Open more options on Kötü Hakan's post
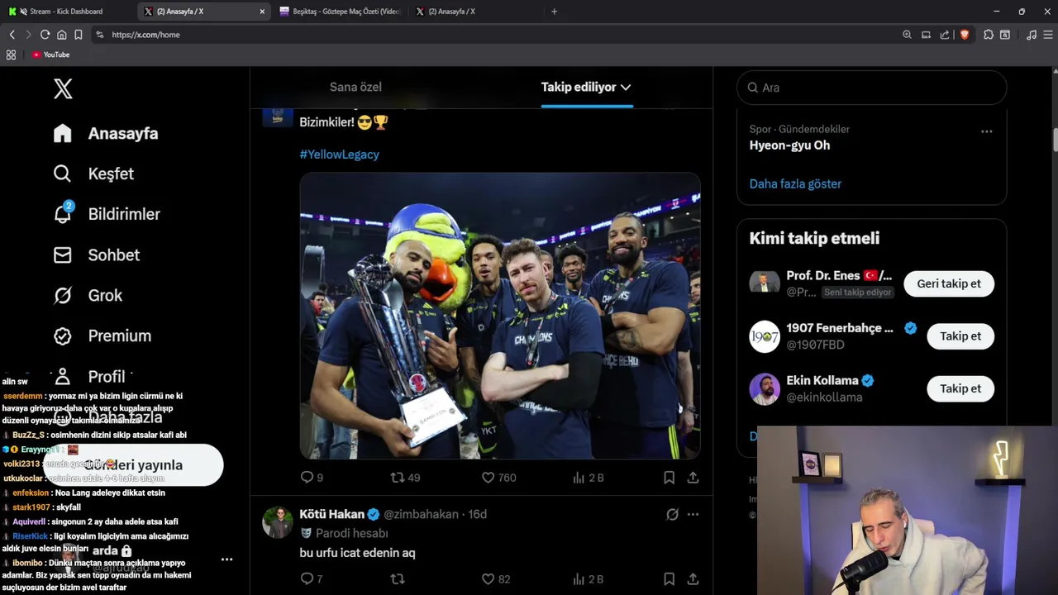Screen dimensions: 1058x595 [x=693, y=514]
